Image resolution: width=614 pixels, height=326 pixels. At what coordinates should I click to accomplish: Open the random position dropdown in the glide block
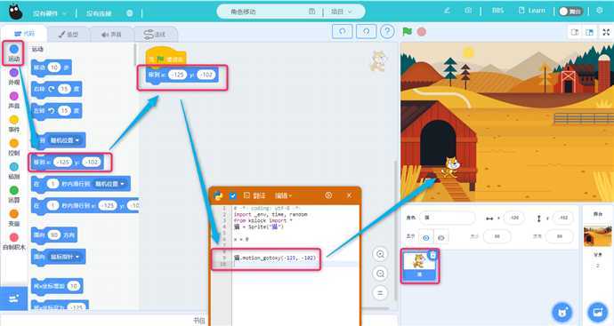(x=109, y=184)
